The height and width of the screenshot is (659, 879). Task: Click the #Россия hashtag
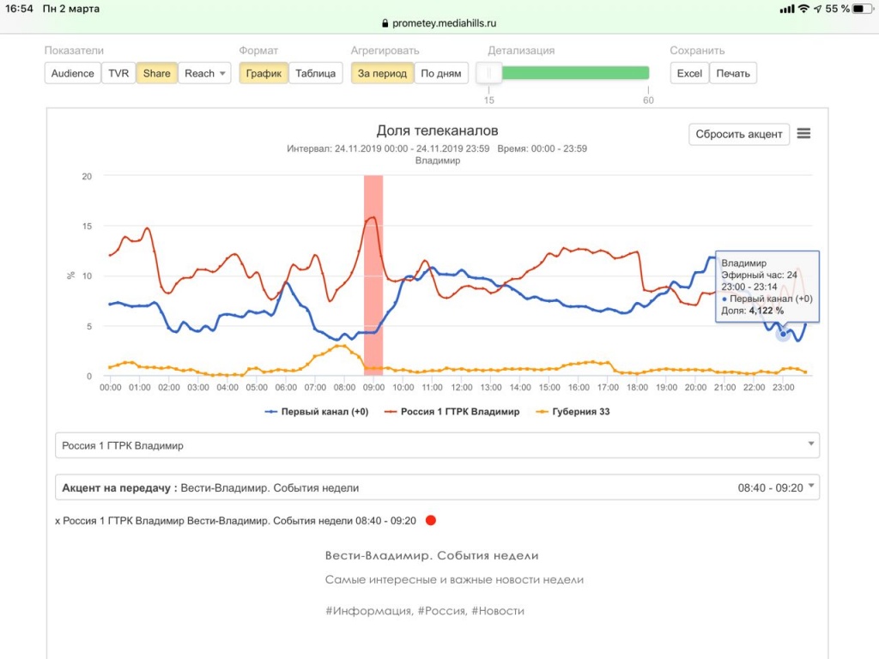pos(442,611)
